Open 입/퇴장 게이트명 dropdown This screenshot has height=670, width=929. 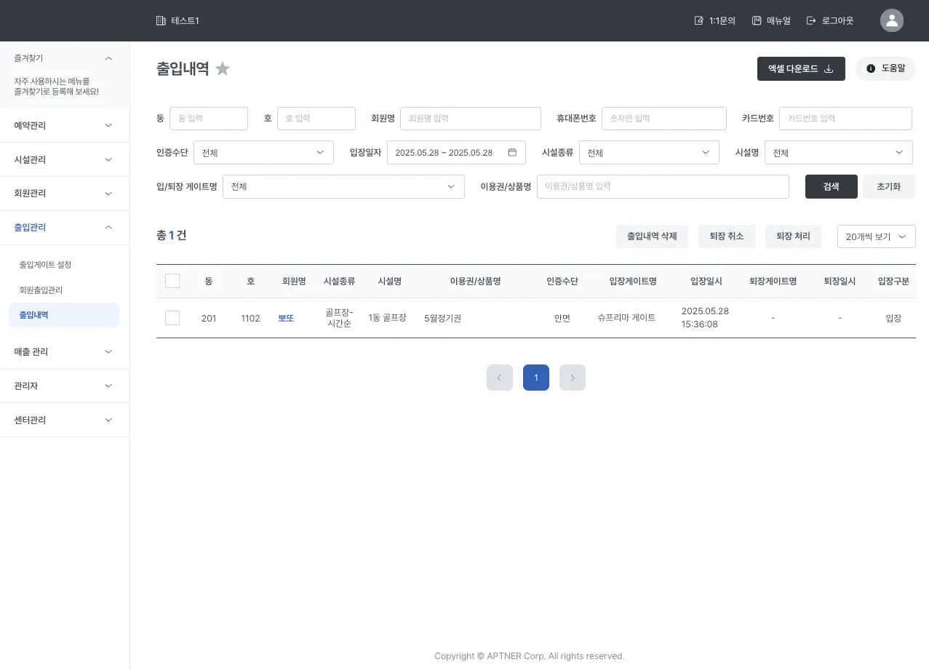[343, 186]
